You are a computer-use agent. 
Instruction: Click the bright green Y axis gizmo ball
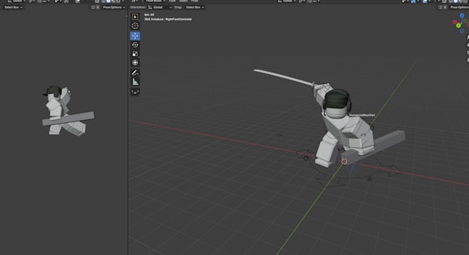[x=459, y=25]
